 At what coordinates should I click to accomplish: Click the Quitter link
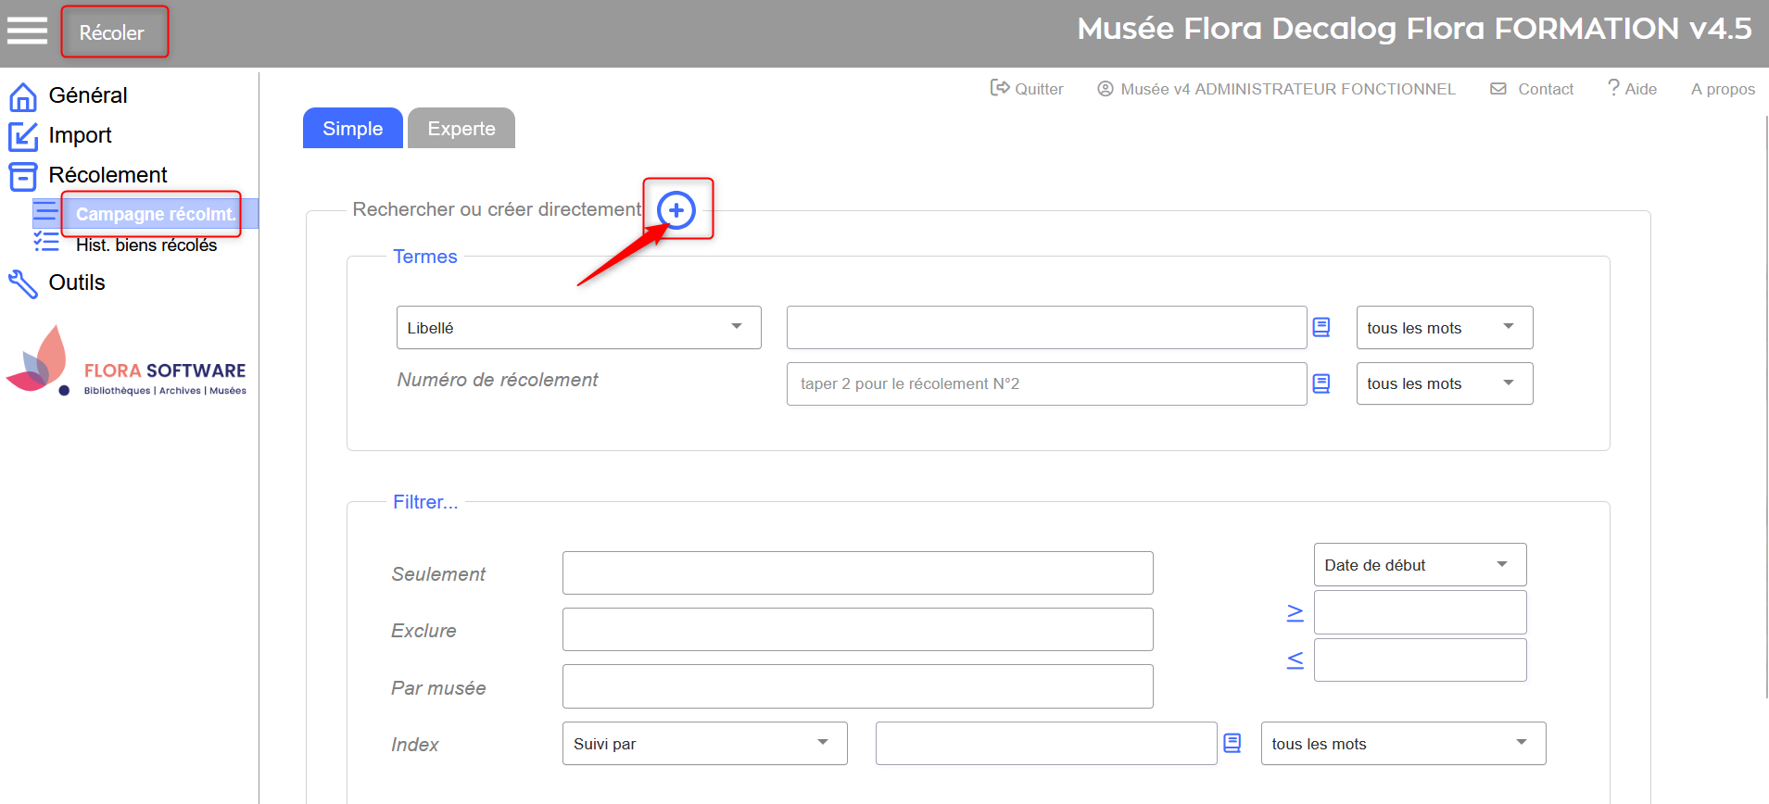click(1027, 89)
